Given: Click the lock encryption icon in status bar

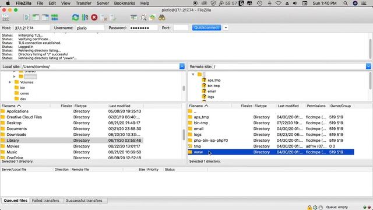Looking at the screenshot, I should click(309, 208).
